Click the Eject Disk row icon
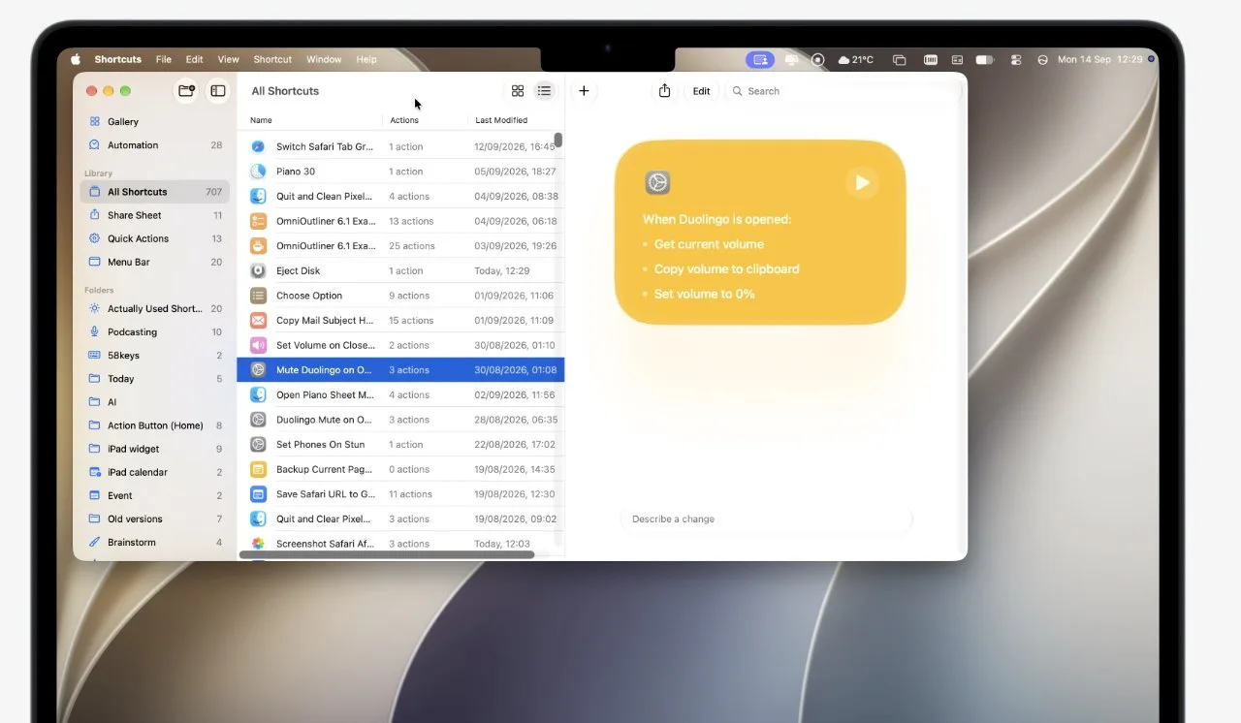 point(258,270)
